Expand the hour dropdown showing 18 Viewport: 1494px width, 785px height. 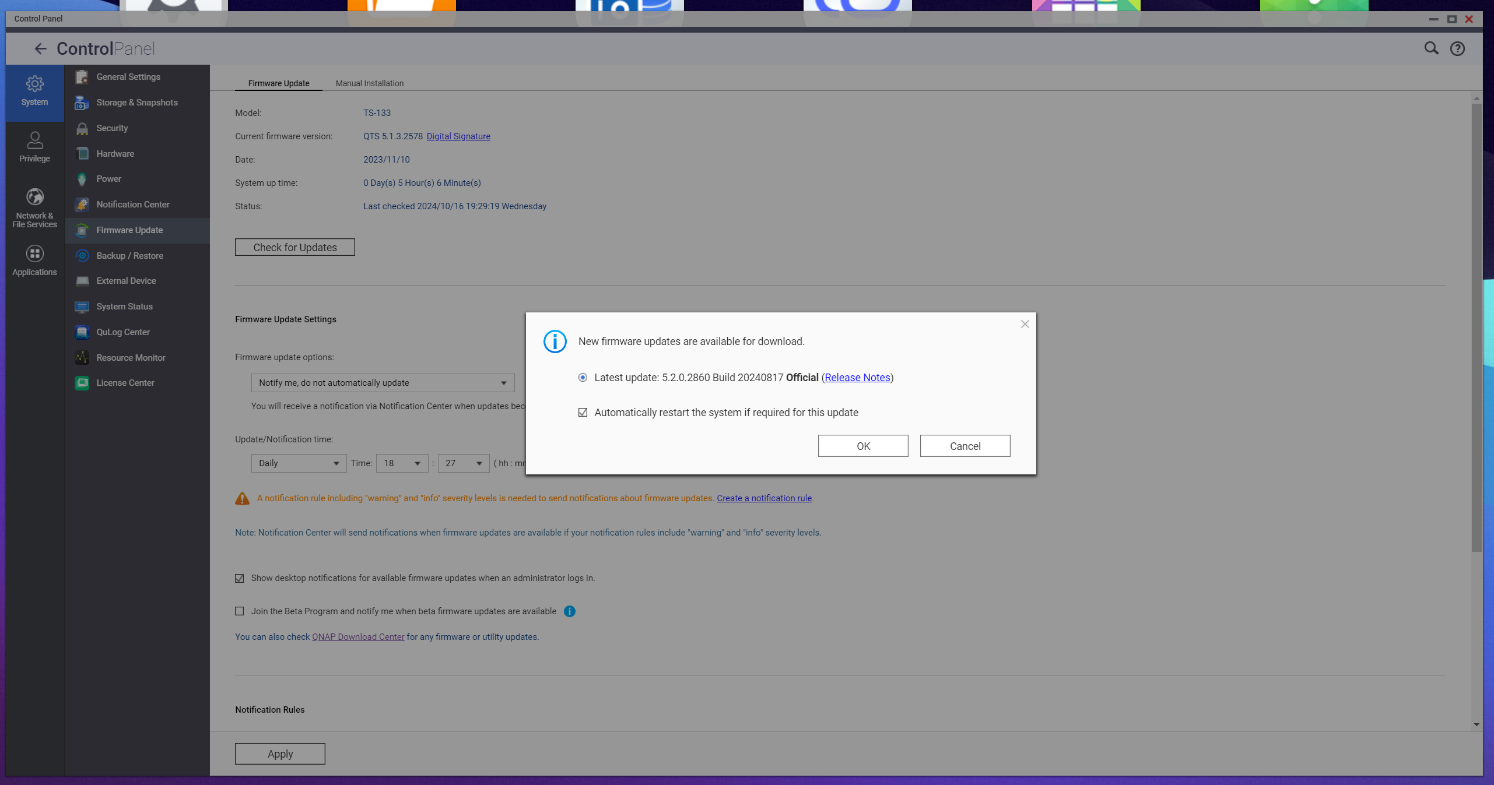point(402,463)
